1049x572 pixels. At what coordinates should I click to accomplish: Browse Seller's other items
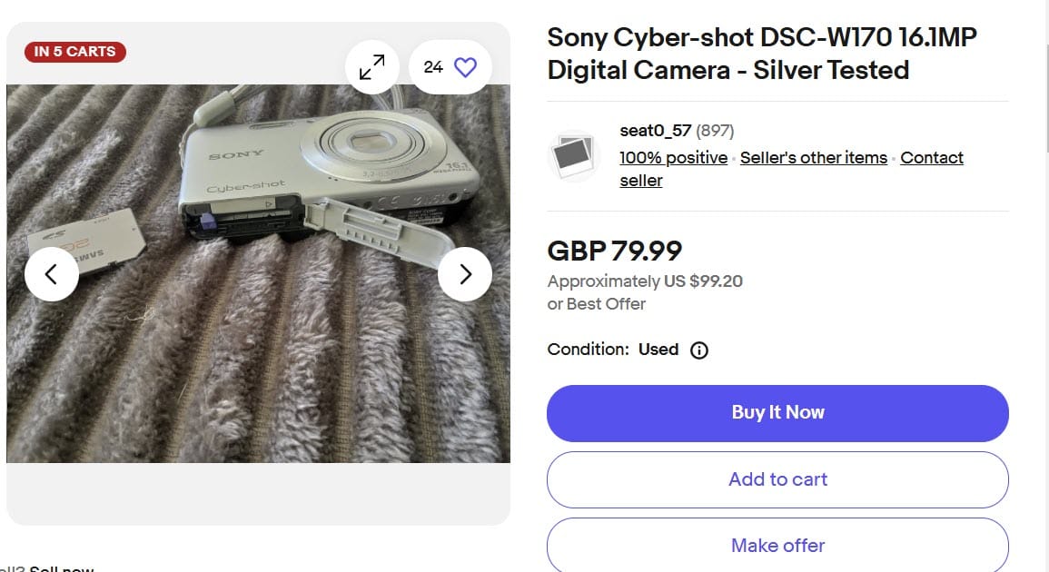click(813, 158)
